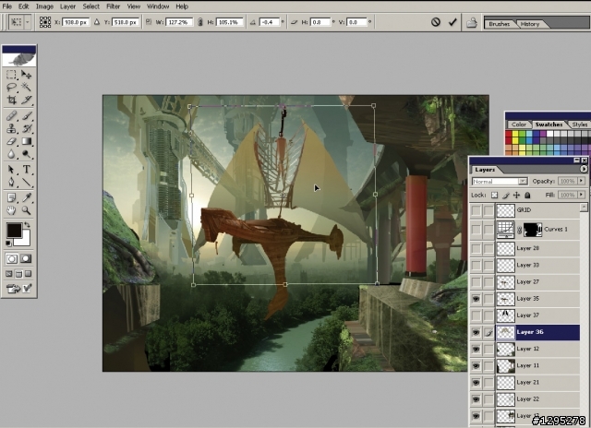Cancel the transform with the no-entry icon
Image resolution: width=591 pixels, height=428 pixels.
click(436, 22)
